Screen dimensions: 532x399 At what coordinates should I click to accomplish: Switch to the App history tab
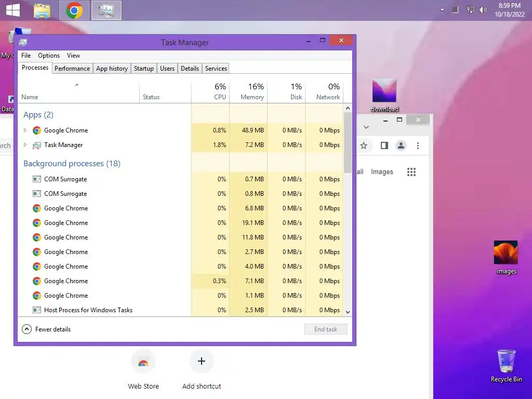(112, 69)
